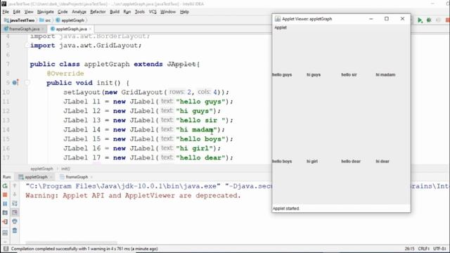Click the green Run button in top toolbar
This screenshot has width=450, height=253.
[420, 20]
